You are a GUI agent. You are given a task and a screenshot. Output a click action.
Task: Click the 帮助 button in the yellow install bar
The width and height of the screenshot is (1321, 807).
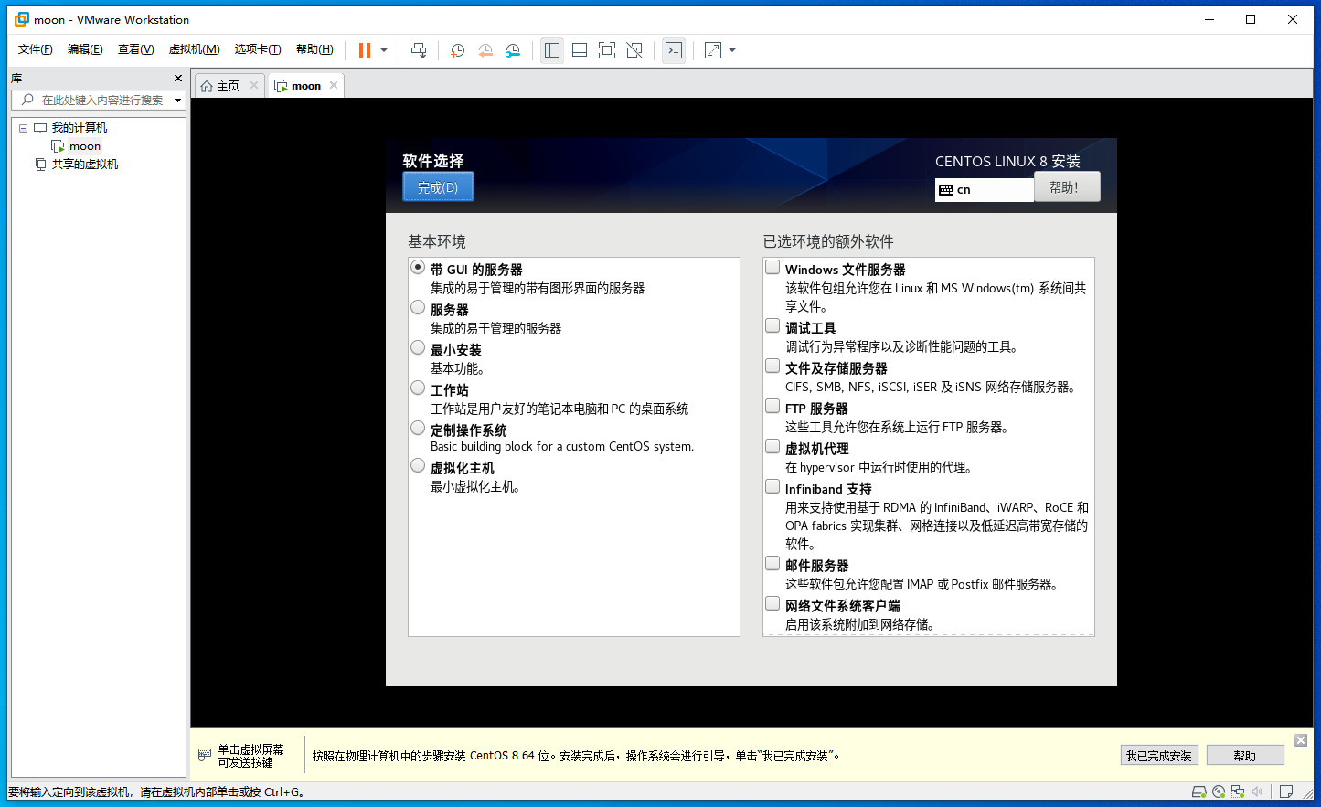[1245, 756]
